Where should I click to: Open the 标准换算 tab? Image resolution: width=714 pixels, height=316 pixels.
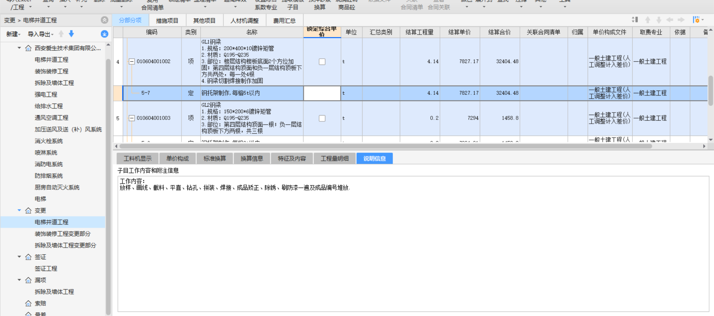(x=215, y=159)
